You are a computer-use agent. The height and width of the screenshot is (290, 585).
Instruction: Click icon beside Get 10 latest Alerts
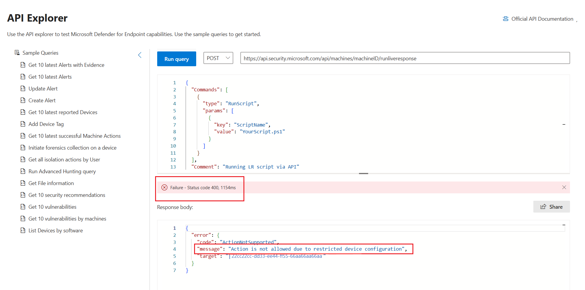pos(23,77)
